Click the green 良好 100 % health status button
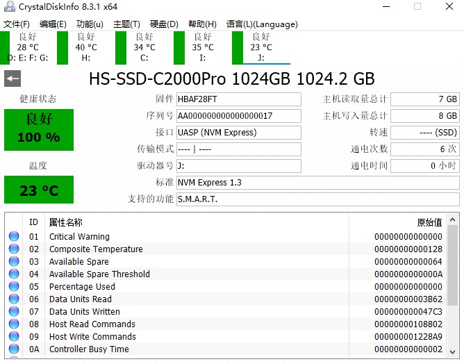The width and height of the screenshot is (464, 364). [39, 130]
